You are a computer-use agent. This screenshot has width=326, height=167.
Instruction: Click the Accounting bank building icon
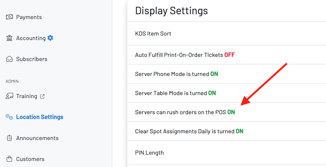9,38
